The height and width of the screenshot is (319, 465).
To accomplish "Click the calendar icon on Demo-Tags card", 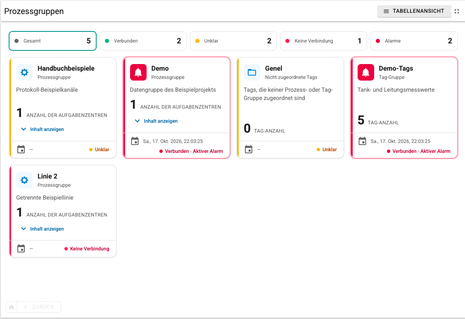I will (363, 141).
